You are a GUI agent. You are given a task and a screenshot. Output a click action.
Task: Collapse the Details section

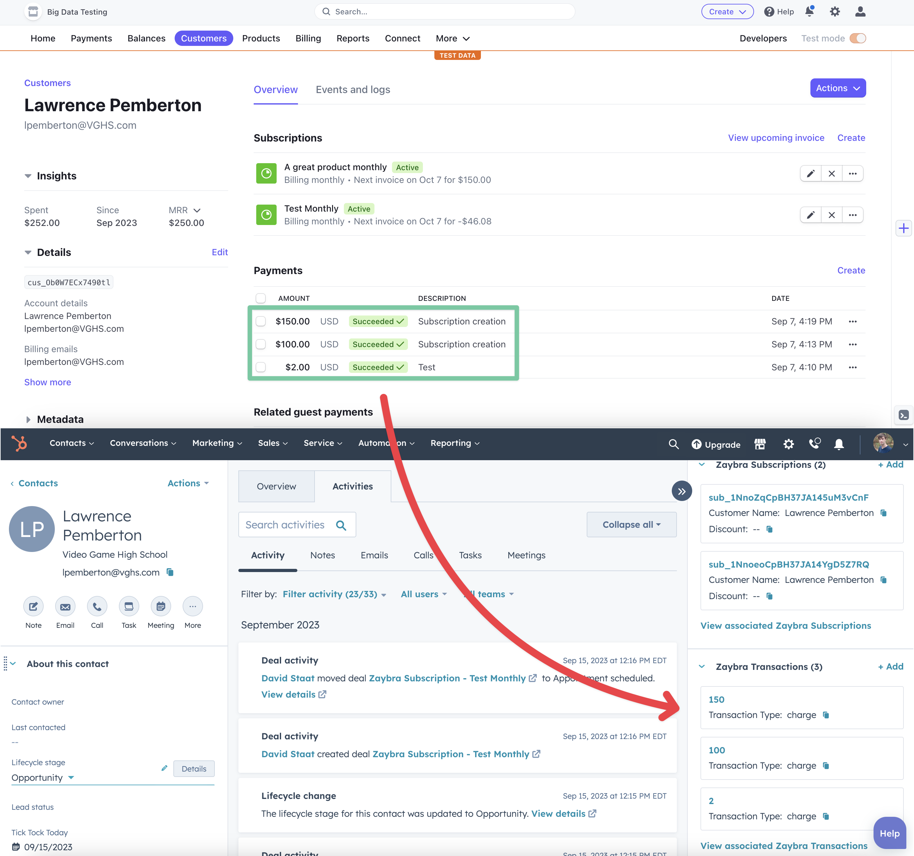click(x=28, y=252)
